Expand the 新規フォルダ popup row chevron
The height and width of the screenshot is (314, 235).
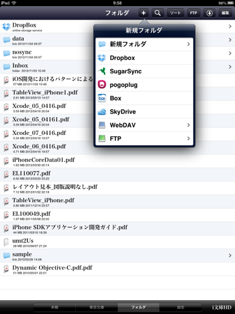(189, 44)
